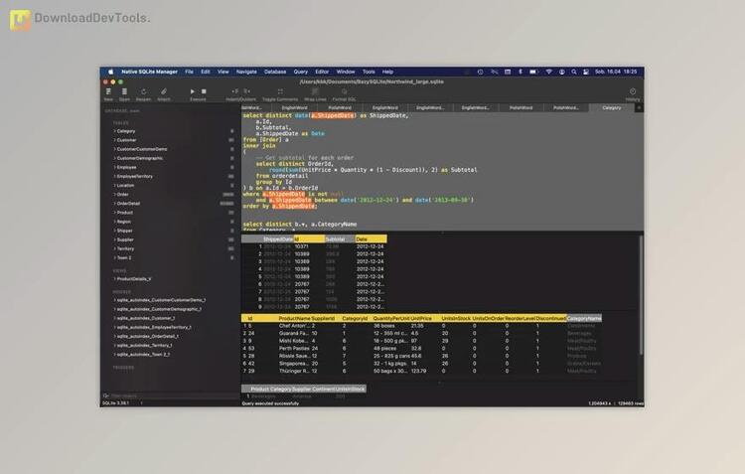
Task: Click the ShippedDate column header
Action: click(x=278, y=239)
